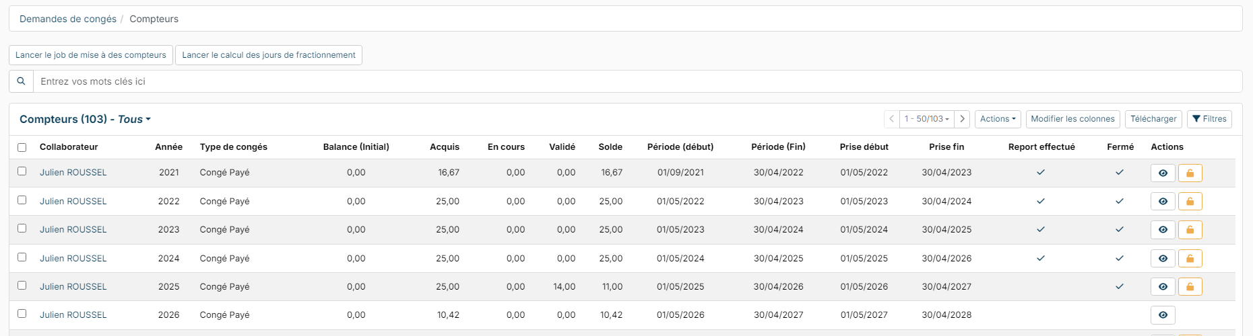Click the search magnifier icon
Viewport: 1253px width, 336px height.
[21, 81]
